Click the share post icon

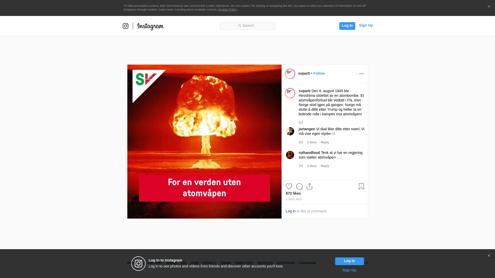pyautogui.click(x=309, y=186)
